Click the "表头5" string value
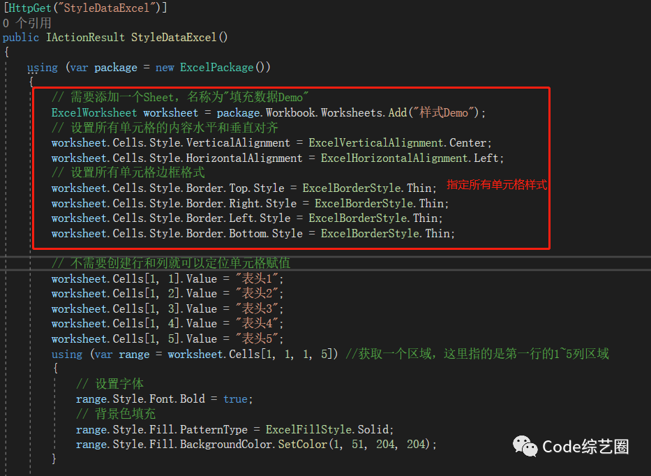Image resolution: width=651 pixels, height=476 pixels. pyautogui.click(x=260, y=339)
